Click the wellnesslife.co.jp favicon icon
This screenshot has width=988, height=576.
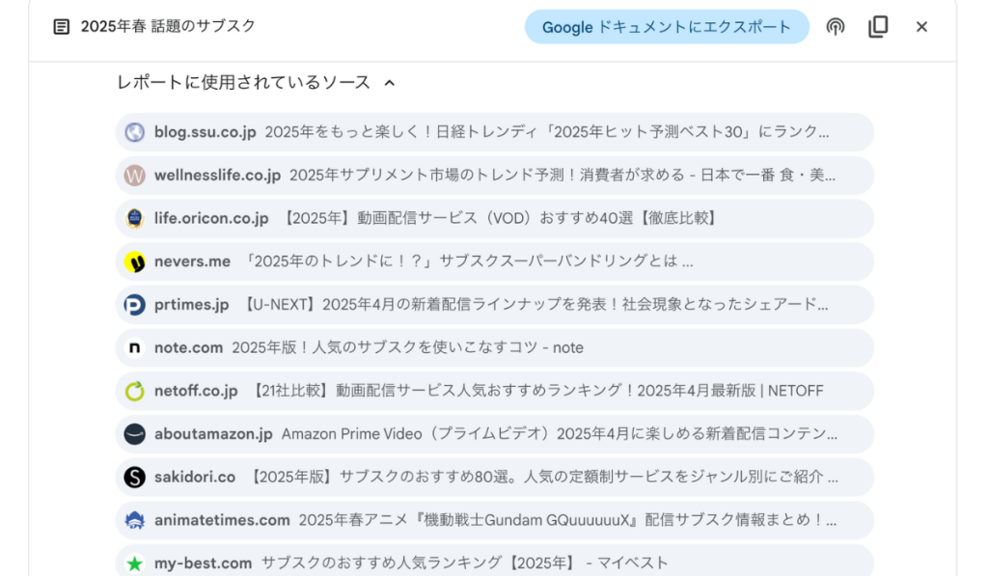[x=135, y=176]
